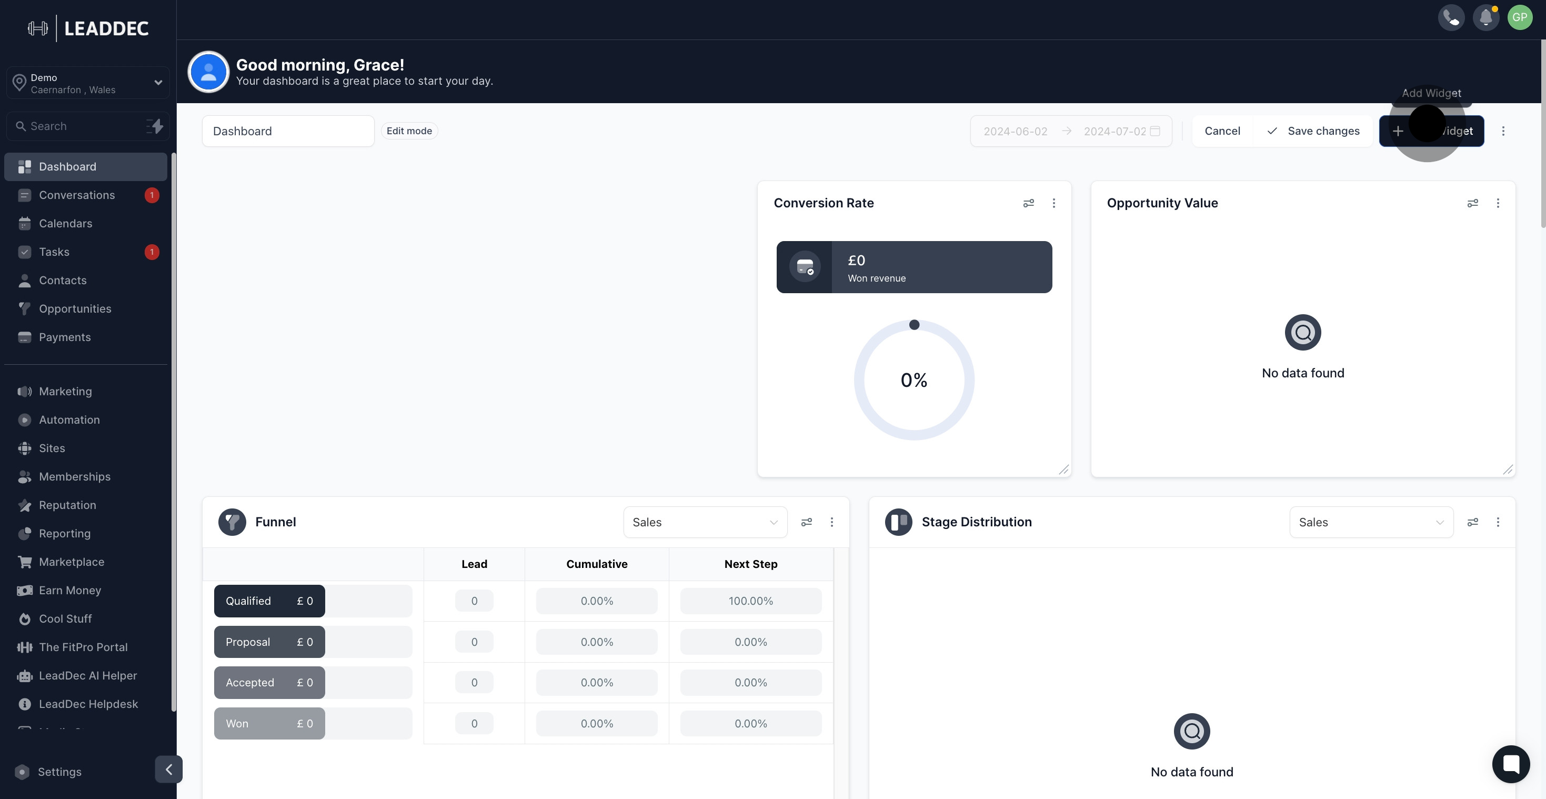Cancel dashboard edit mode
The width and height of the screenshot is (1546, 799).
coord(1222,131)
